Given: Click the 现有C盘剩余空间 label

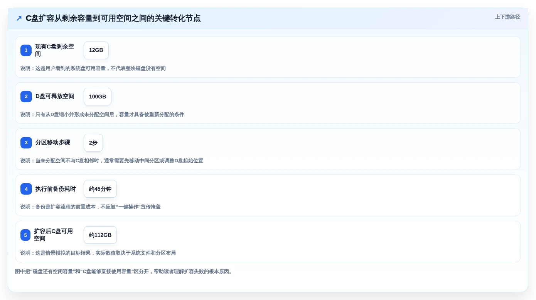Looking at the screenshot, I should tap(55, 50).
